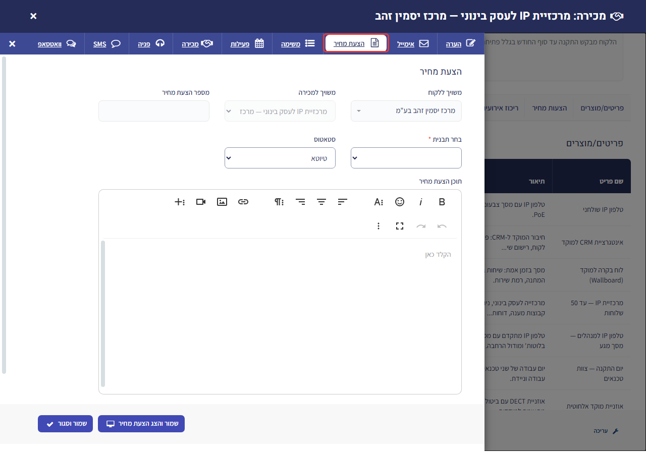Click the שמור והצג הצעת מחיר button
Viewport: 646px width, 454px height.
click(x=141, y=424)
